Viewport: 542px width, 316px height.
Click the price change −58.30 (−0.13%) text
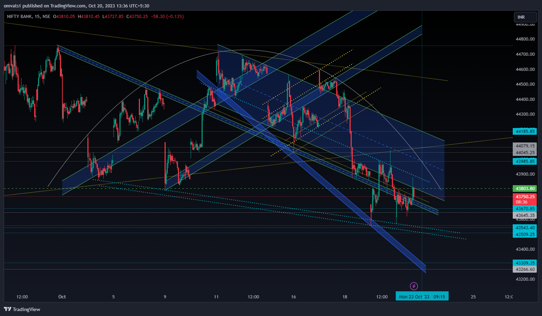click(167, 17)
